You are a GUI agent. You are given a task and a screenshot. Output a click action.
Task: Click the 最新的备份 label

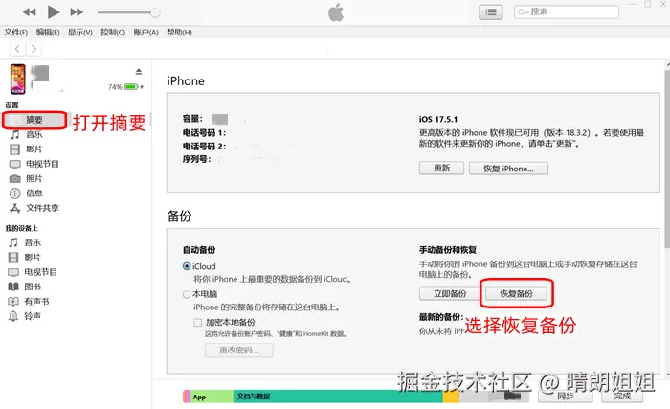pyautogui.click(x=441, y=317)
